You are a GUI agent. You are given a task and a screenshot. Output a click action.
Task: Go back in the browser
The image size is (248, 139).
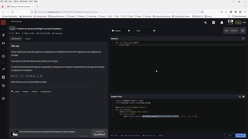click(x=3, y=12)
